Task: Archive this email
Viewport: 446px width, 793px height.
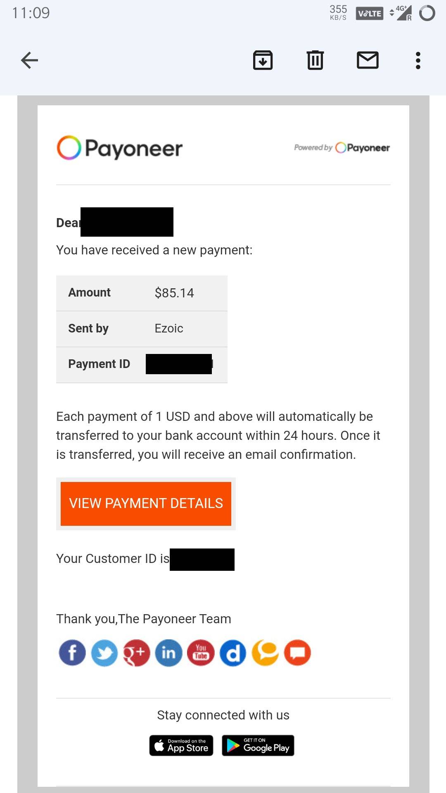Action: [263, 60]
